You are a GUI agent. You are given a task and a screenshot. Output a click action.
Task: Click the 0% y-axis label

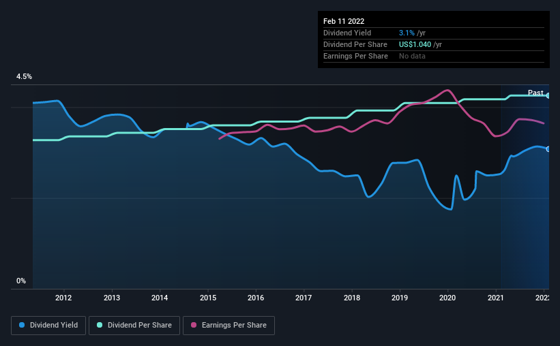point(21,281)
